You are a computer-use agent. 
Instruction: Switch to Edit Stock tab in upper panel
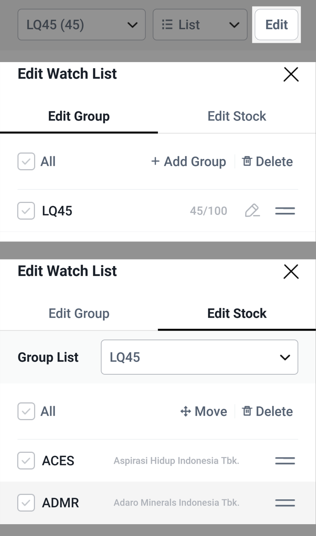point(237,116)
